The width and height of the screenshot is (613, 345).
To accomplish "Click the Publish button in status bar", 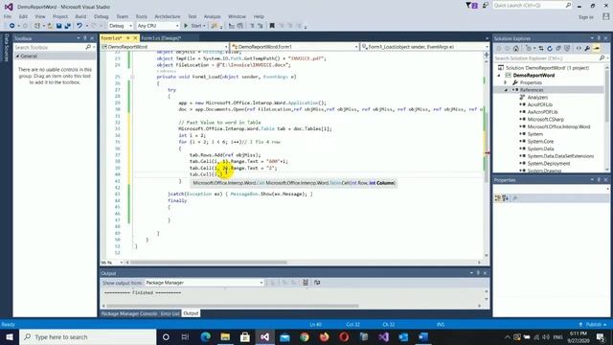I will click(x=593, y=324).
